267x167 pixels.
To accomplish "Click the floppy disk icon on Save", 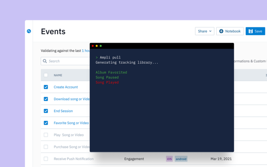I will tap(250, 31).
